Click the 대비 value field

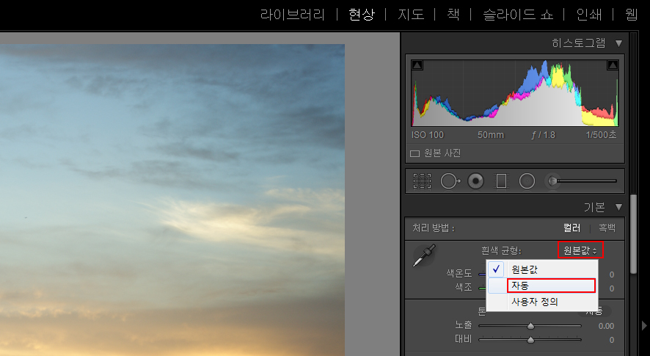pos(611,341)
